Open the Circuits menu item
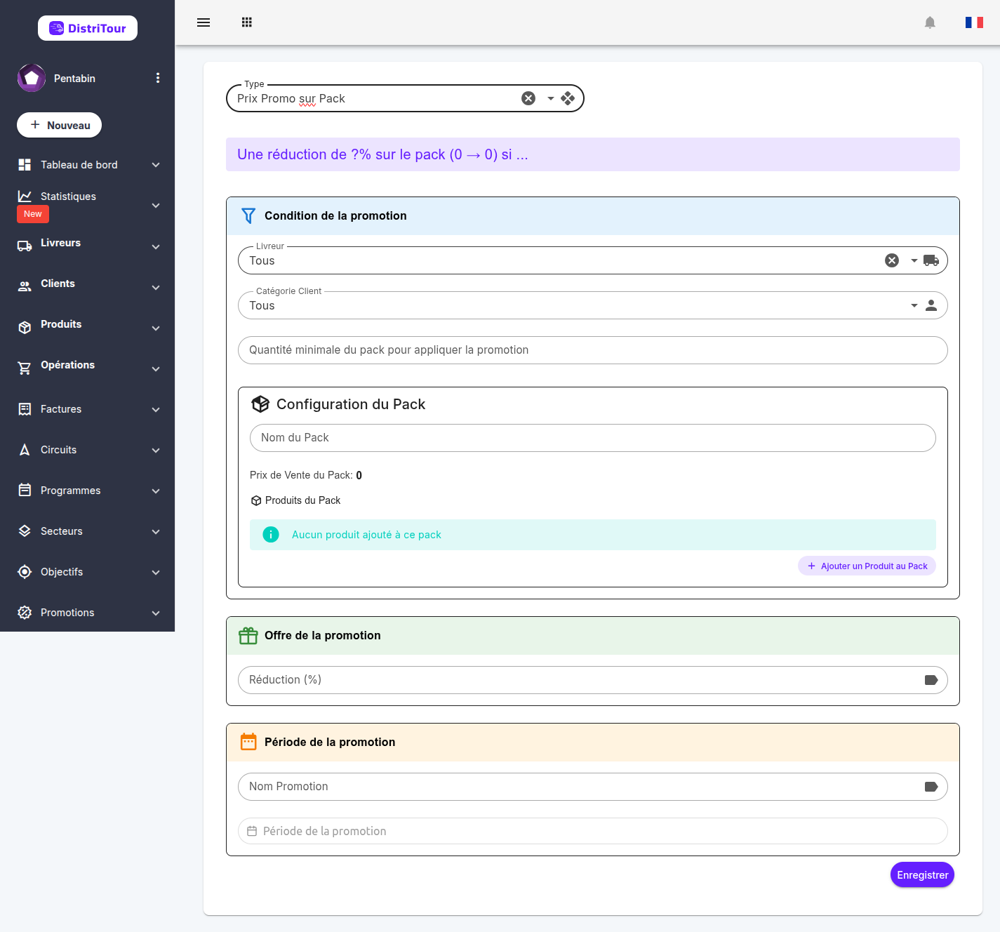The height and width of the screenshot is (932, 1000). pos(87,450)
